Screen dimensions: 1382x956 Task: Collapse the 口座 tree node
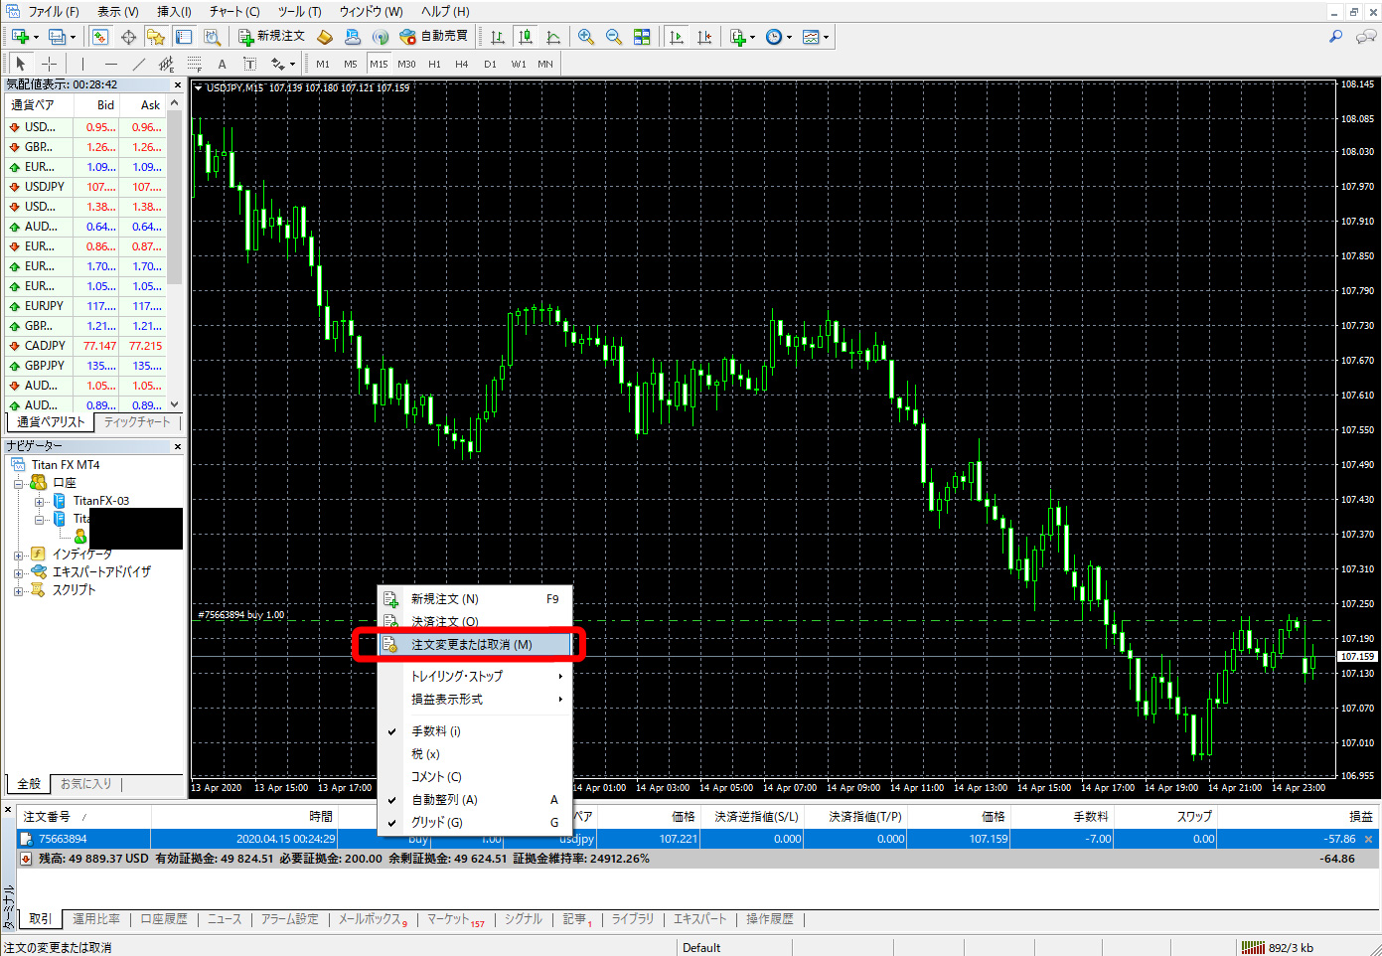click(18, 484)
